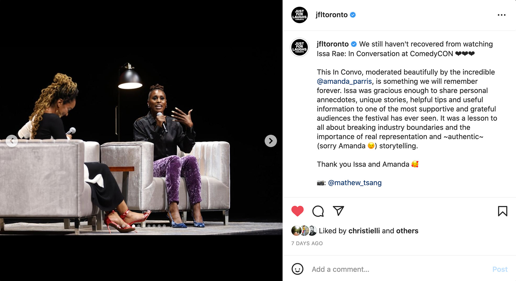Open the three-dot more options menu
Screen dimensions: 516x281
point(501,15)
